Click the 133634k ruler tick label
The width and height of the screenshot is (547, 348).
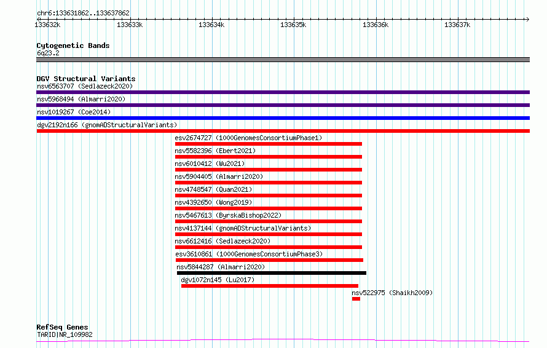pos(211,25)
